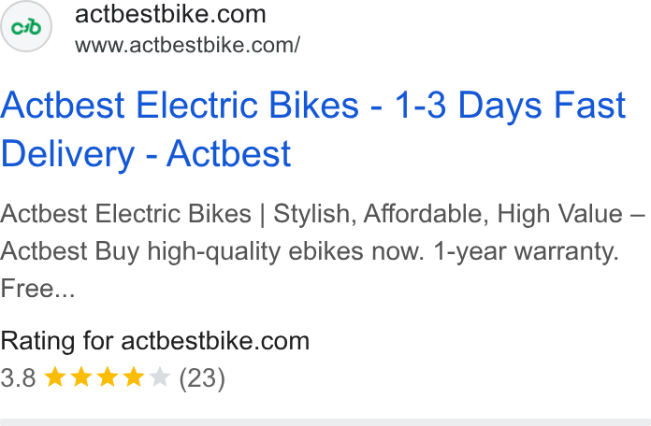Click the gray divider bar below result
Viewport: 651px width, 426px height.
(325, 422)
